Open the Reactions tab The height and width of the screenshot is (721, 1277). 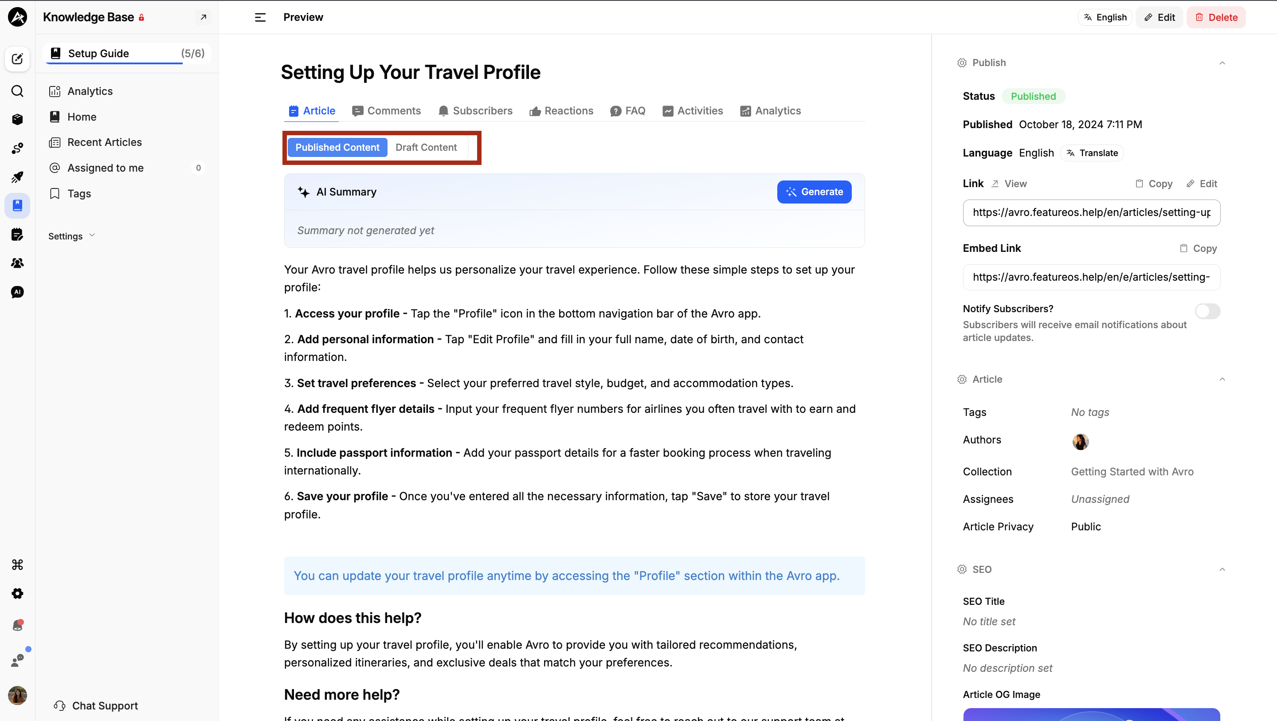561,110
